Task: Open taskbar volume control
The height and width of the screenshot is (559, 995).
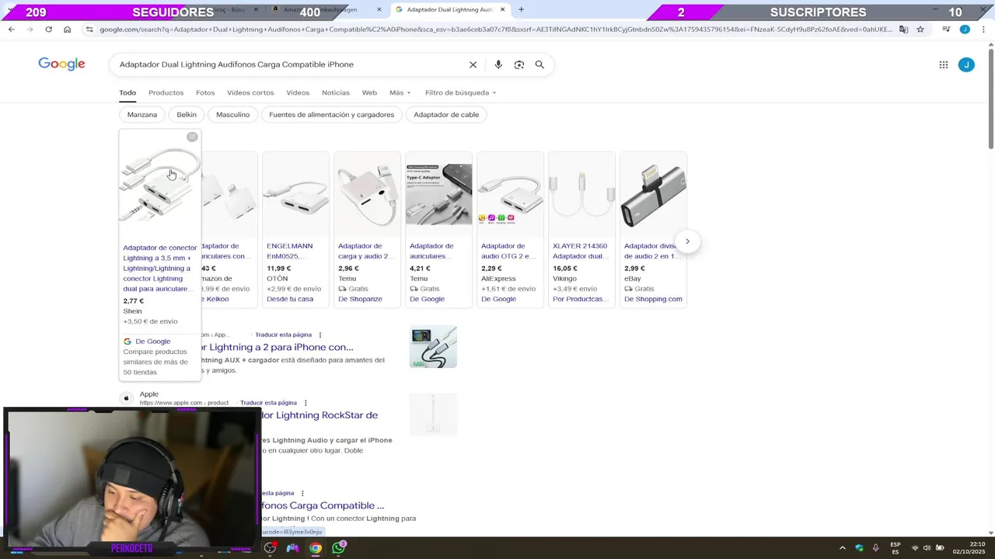Action: click(x=927, y=548)
